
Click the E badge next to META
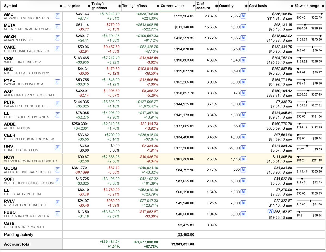click(x=58, y=27)
